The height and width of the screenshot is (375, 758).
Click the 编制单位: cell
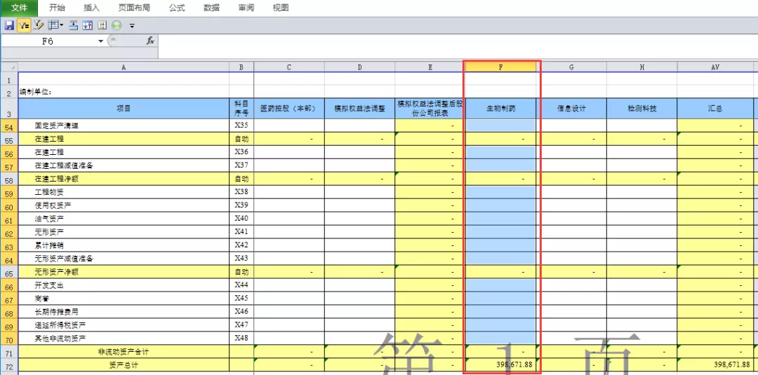(x=124, y=92)
